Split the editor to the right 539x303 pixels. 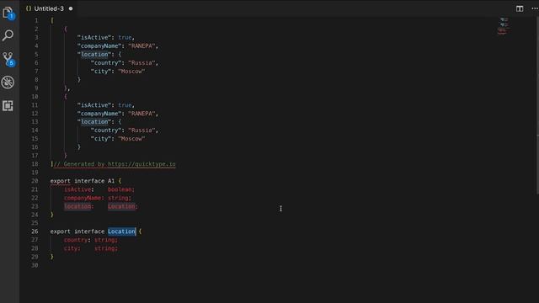tap(520, 8)
